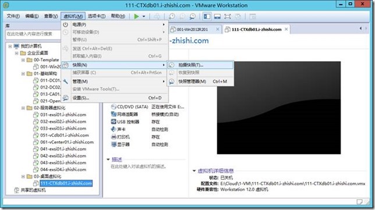This screenshot has width=375, height=210.
Task: Collapse the 虚拟机详细信息 section
Action: [194, 171]
